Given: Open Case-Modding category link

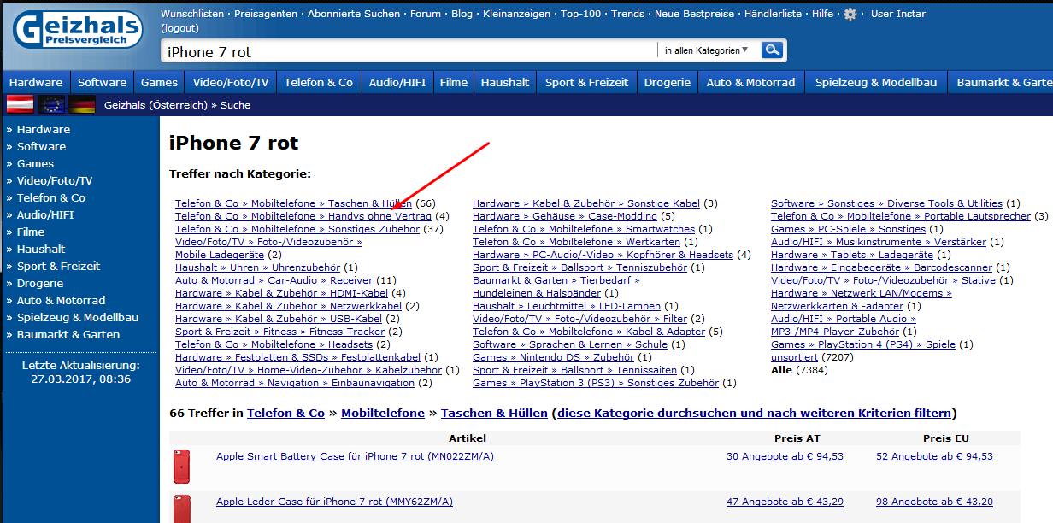Looking at the screenshot, I should click(x=565, y=216).
